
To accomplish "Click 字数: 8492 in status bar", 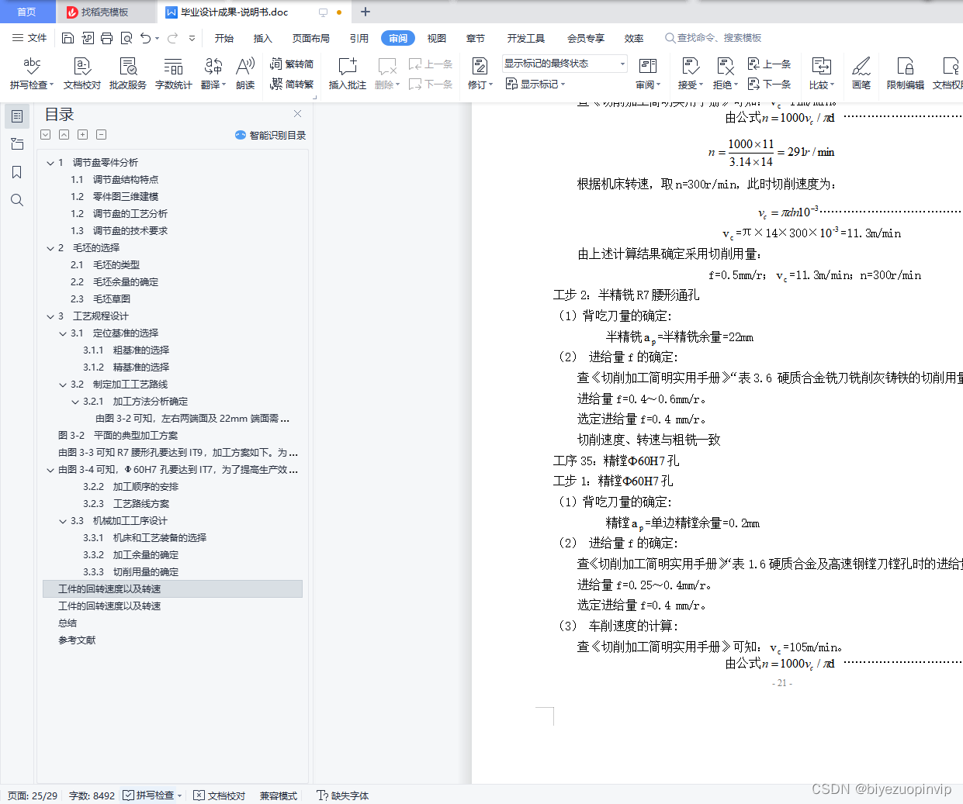I will (x=92, y=795).
